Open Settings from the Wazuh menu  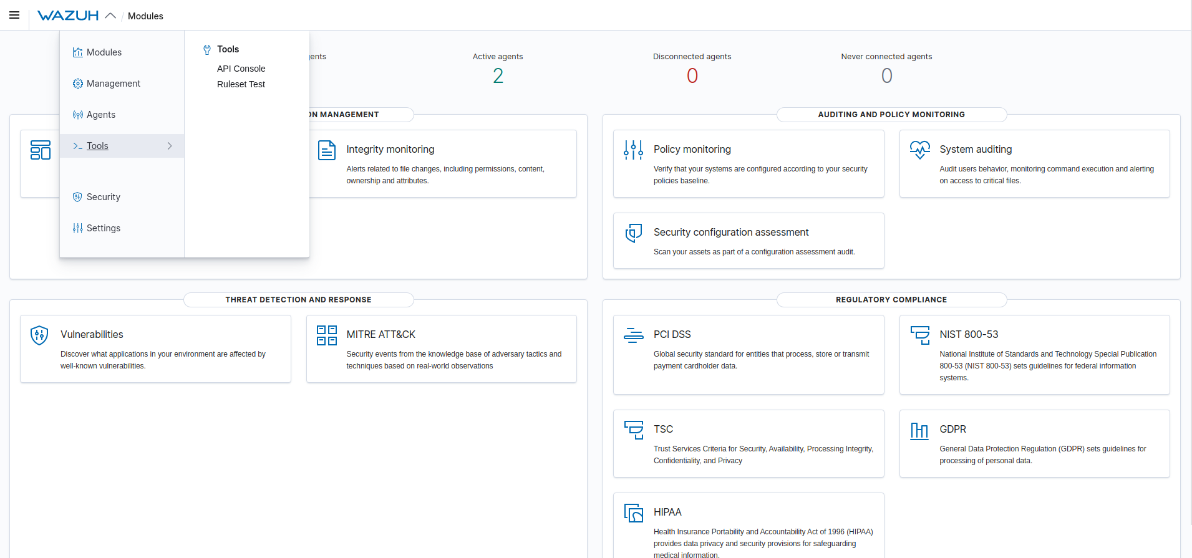(x=103, y=228)
